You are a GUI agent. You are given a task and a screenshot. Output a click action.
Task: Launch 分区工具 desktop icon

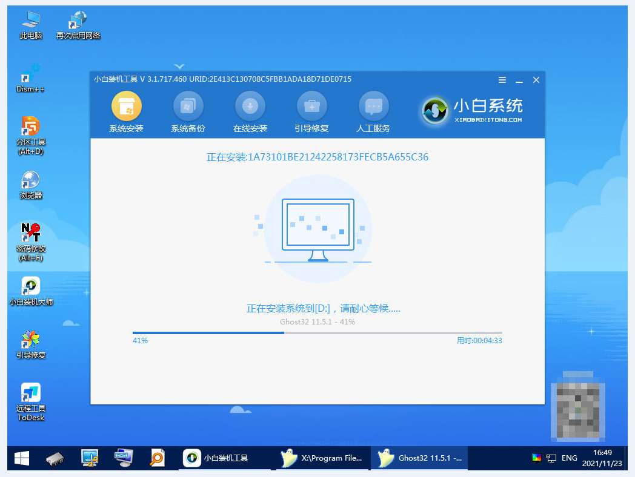(x=30, y=128)
